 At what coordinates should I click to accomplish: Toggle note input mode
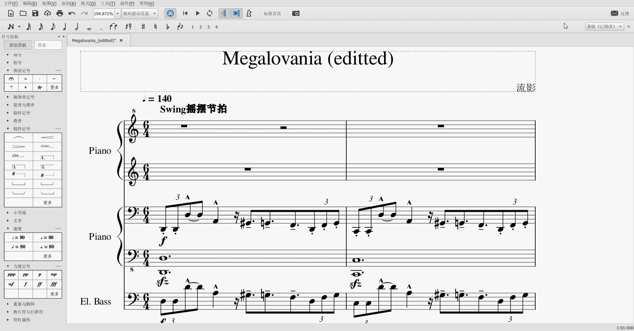(x=12, y=27)
